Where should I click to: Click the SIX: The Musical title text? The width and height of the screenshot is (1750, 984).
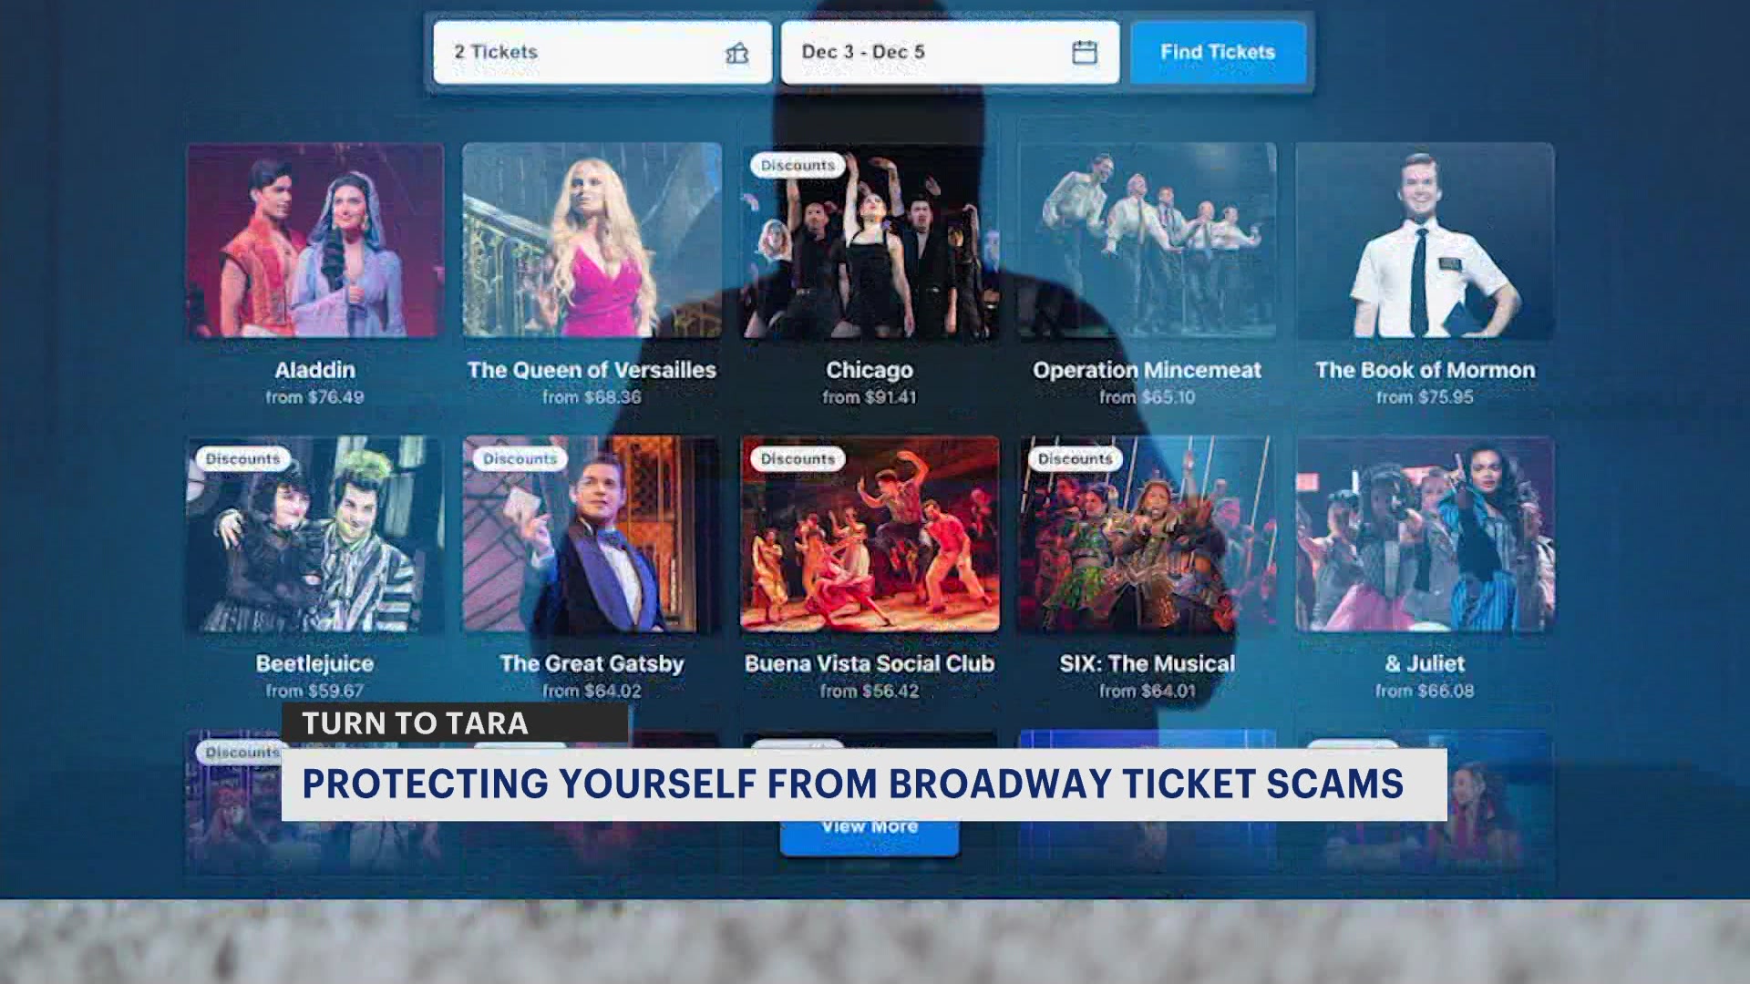pyautogui.click(x=1147, y=664)
